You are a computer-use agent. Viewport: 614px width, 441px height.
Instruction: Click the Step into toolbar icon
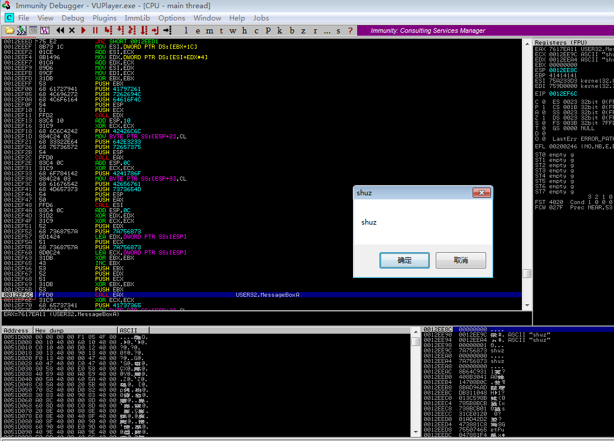pos(108,30)
